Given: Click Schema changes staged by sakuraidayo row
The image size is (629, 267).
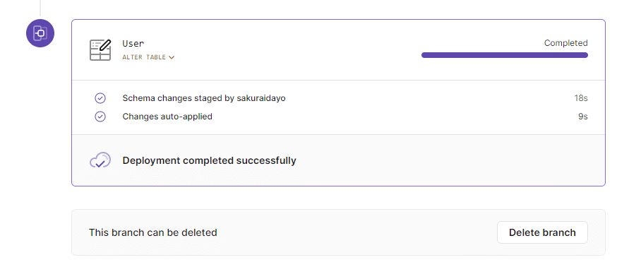Looking at the screenshot, I should click(x=338, y=98).
